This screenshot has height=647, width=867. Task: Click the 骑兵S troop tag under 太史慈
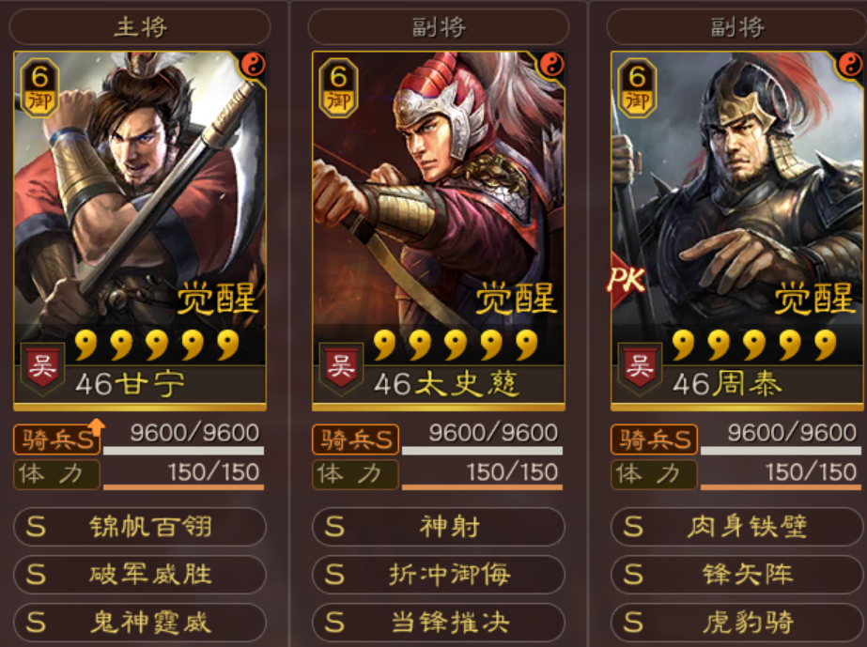(356, 439)
